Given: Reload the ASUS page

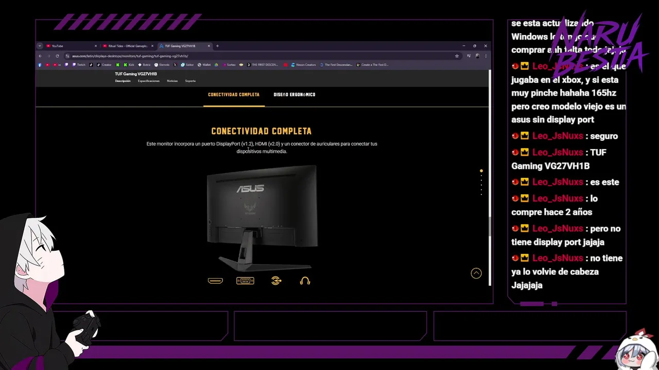Looking at the screenshot, I should 57,56.
